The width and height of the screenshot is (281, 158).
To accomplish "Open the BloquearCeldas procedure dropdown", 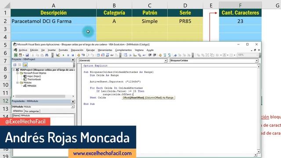I will pos(256,61).
